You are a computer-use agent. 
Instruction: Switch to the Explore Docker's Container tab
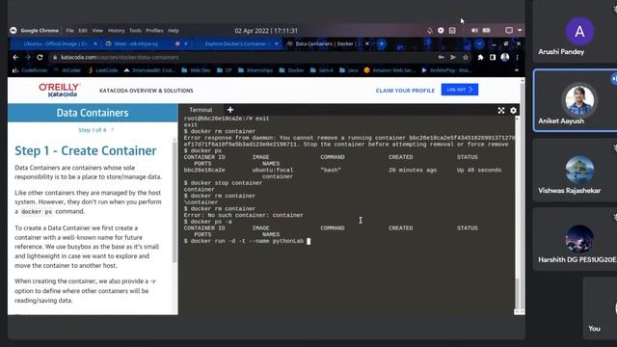click(236, 43)
